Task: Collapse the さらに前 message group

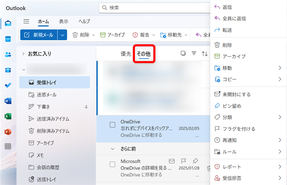Action: [x=112, y=149]
